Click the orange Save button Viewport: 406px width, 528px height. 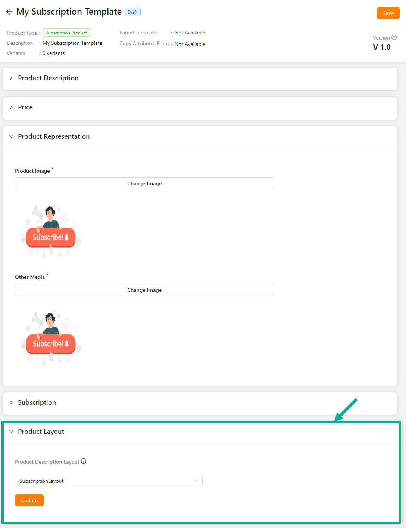coord(388,13)
